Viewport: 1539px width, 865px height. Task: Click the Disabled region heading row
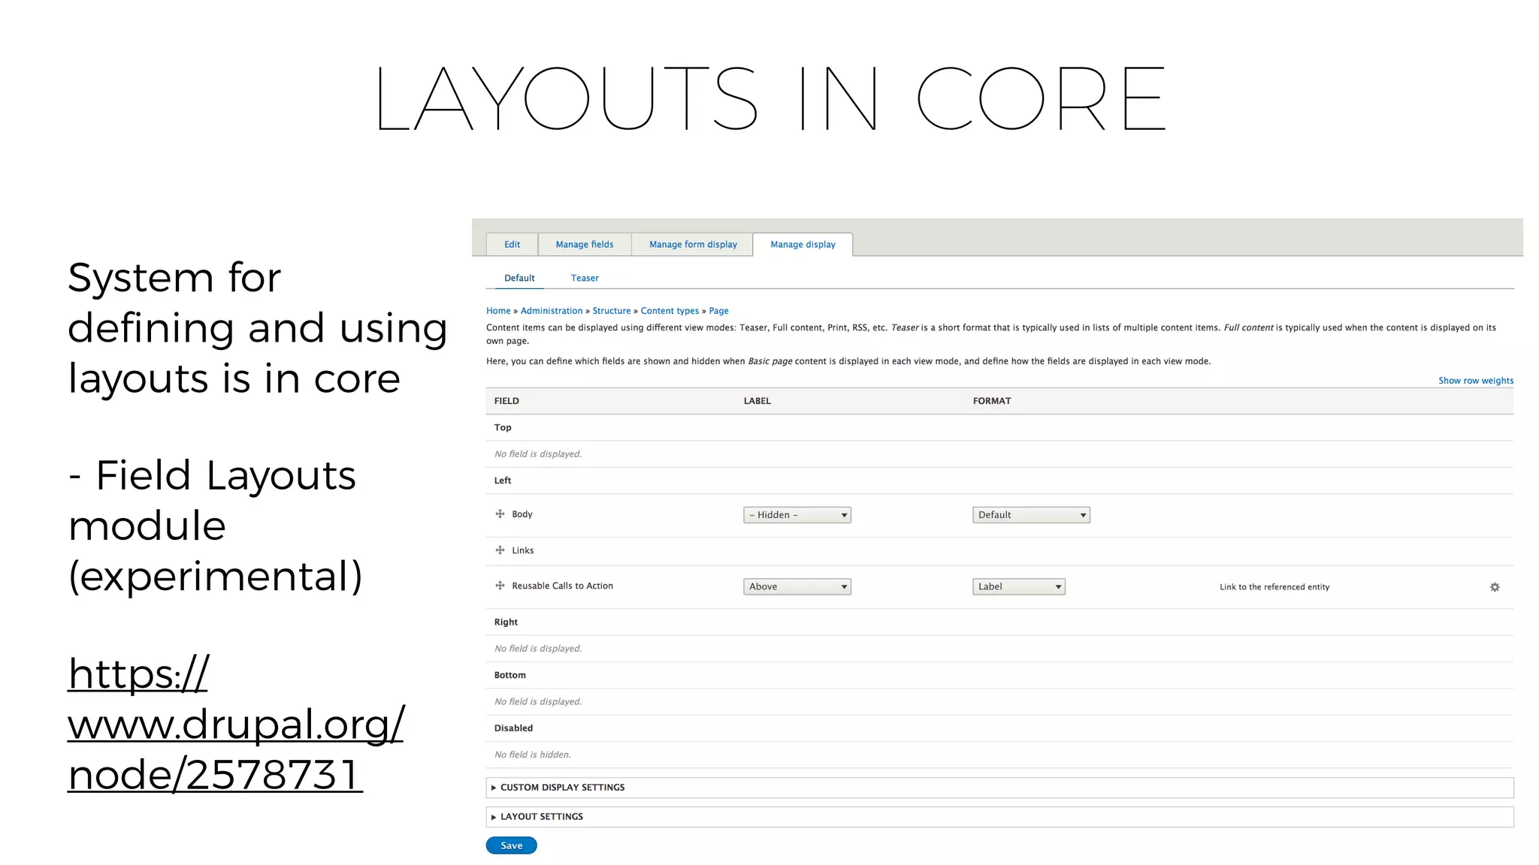(x=999, y=728)
